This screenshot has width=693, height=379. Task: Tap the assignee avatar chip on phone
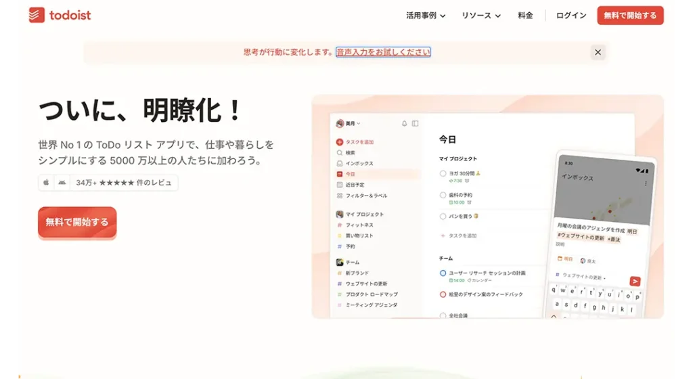[x=588, y=261]
